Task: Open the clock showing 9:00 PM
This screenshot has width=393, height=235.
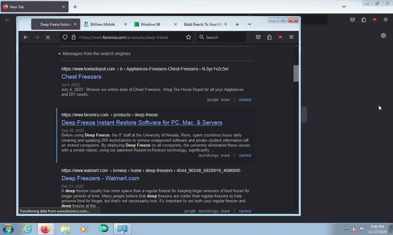Action: coord(377,229)
